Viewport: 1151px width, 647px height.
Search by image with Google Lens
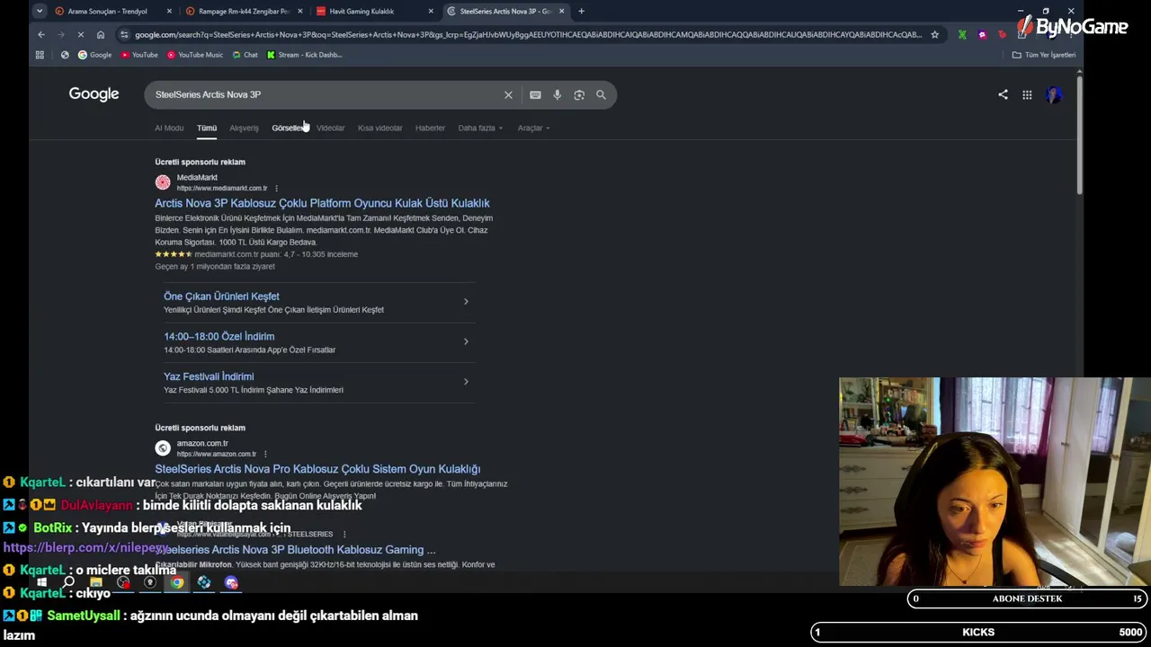click(x=579, y=94)
